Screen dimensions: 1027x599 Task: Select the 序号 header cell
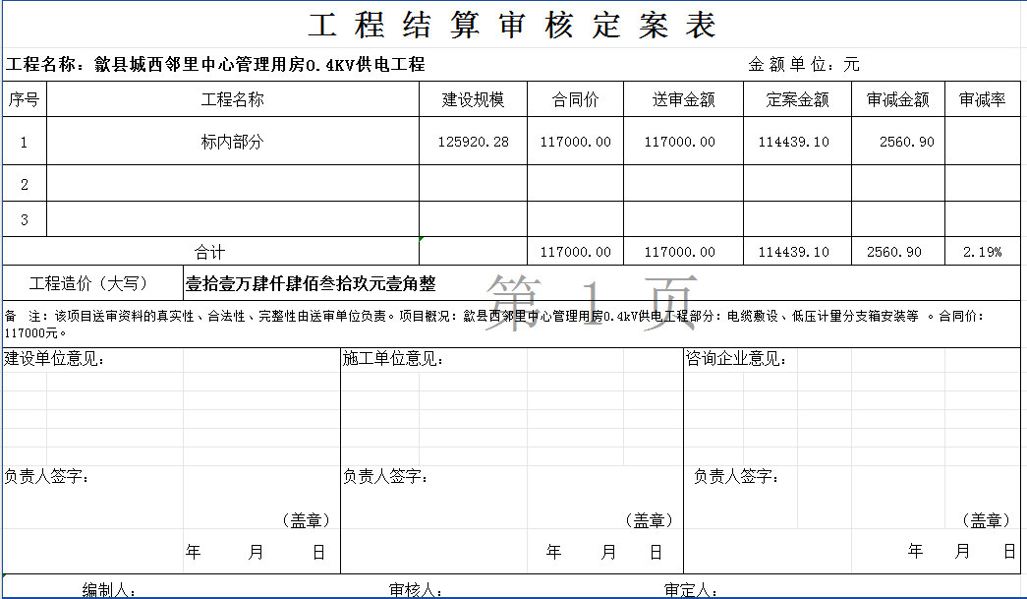(x=25, y=99)
